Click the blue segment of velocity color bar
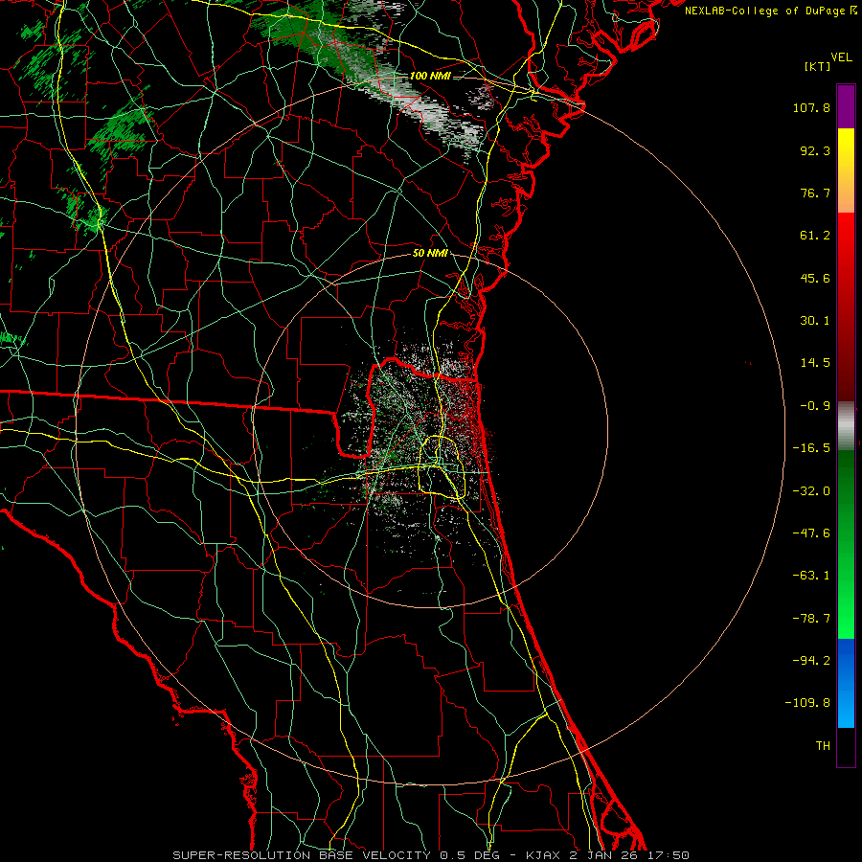 click(x=846, y=683)
